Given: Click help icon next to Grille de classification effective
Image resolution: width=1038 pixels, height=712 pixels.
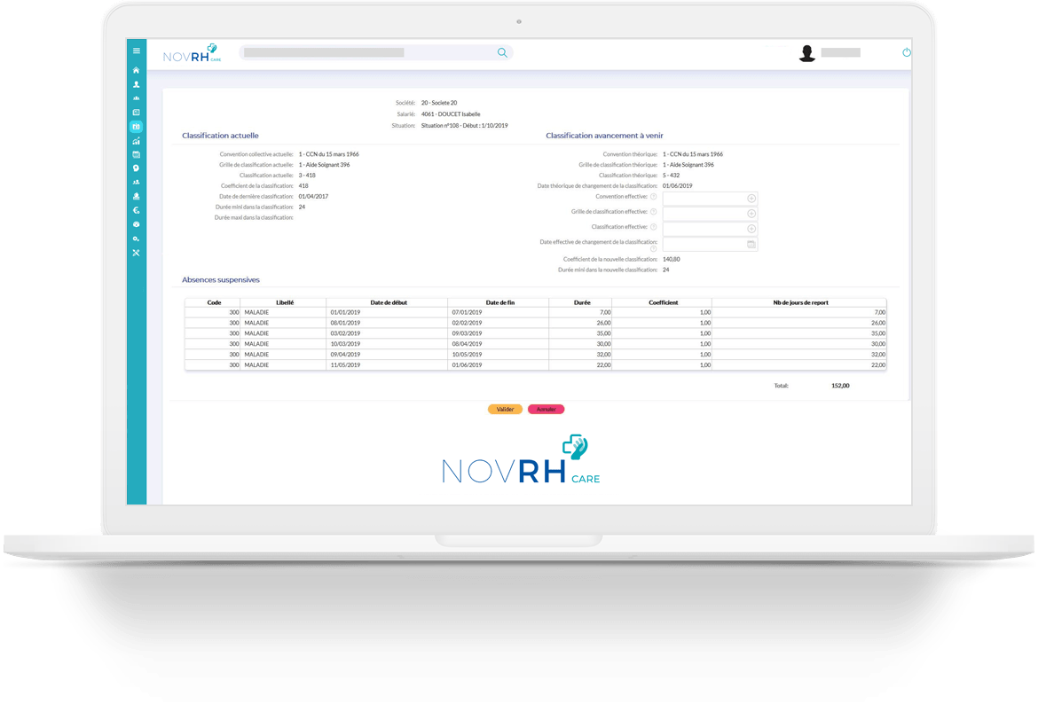Looking at the screenshot, I should pos(653,212).
